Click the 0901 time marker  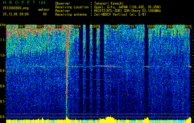point(21,26)
